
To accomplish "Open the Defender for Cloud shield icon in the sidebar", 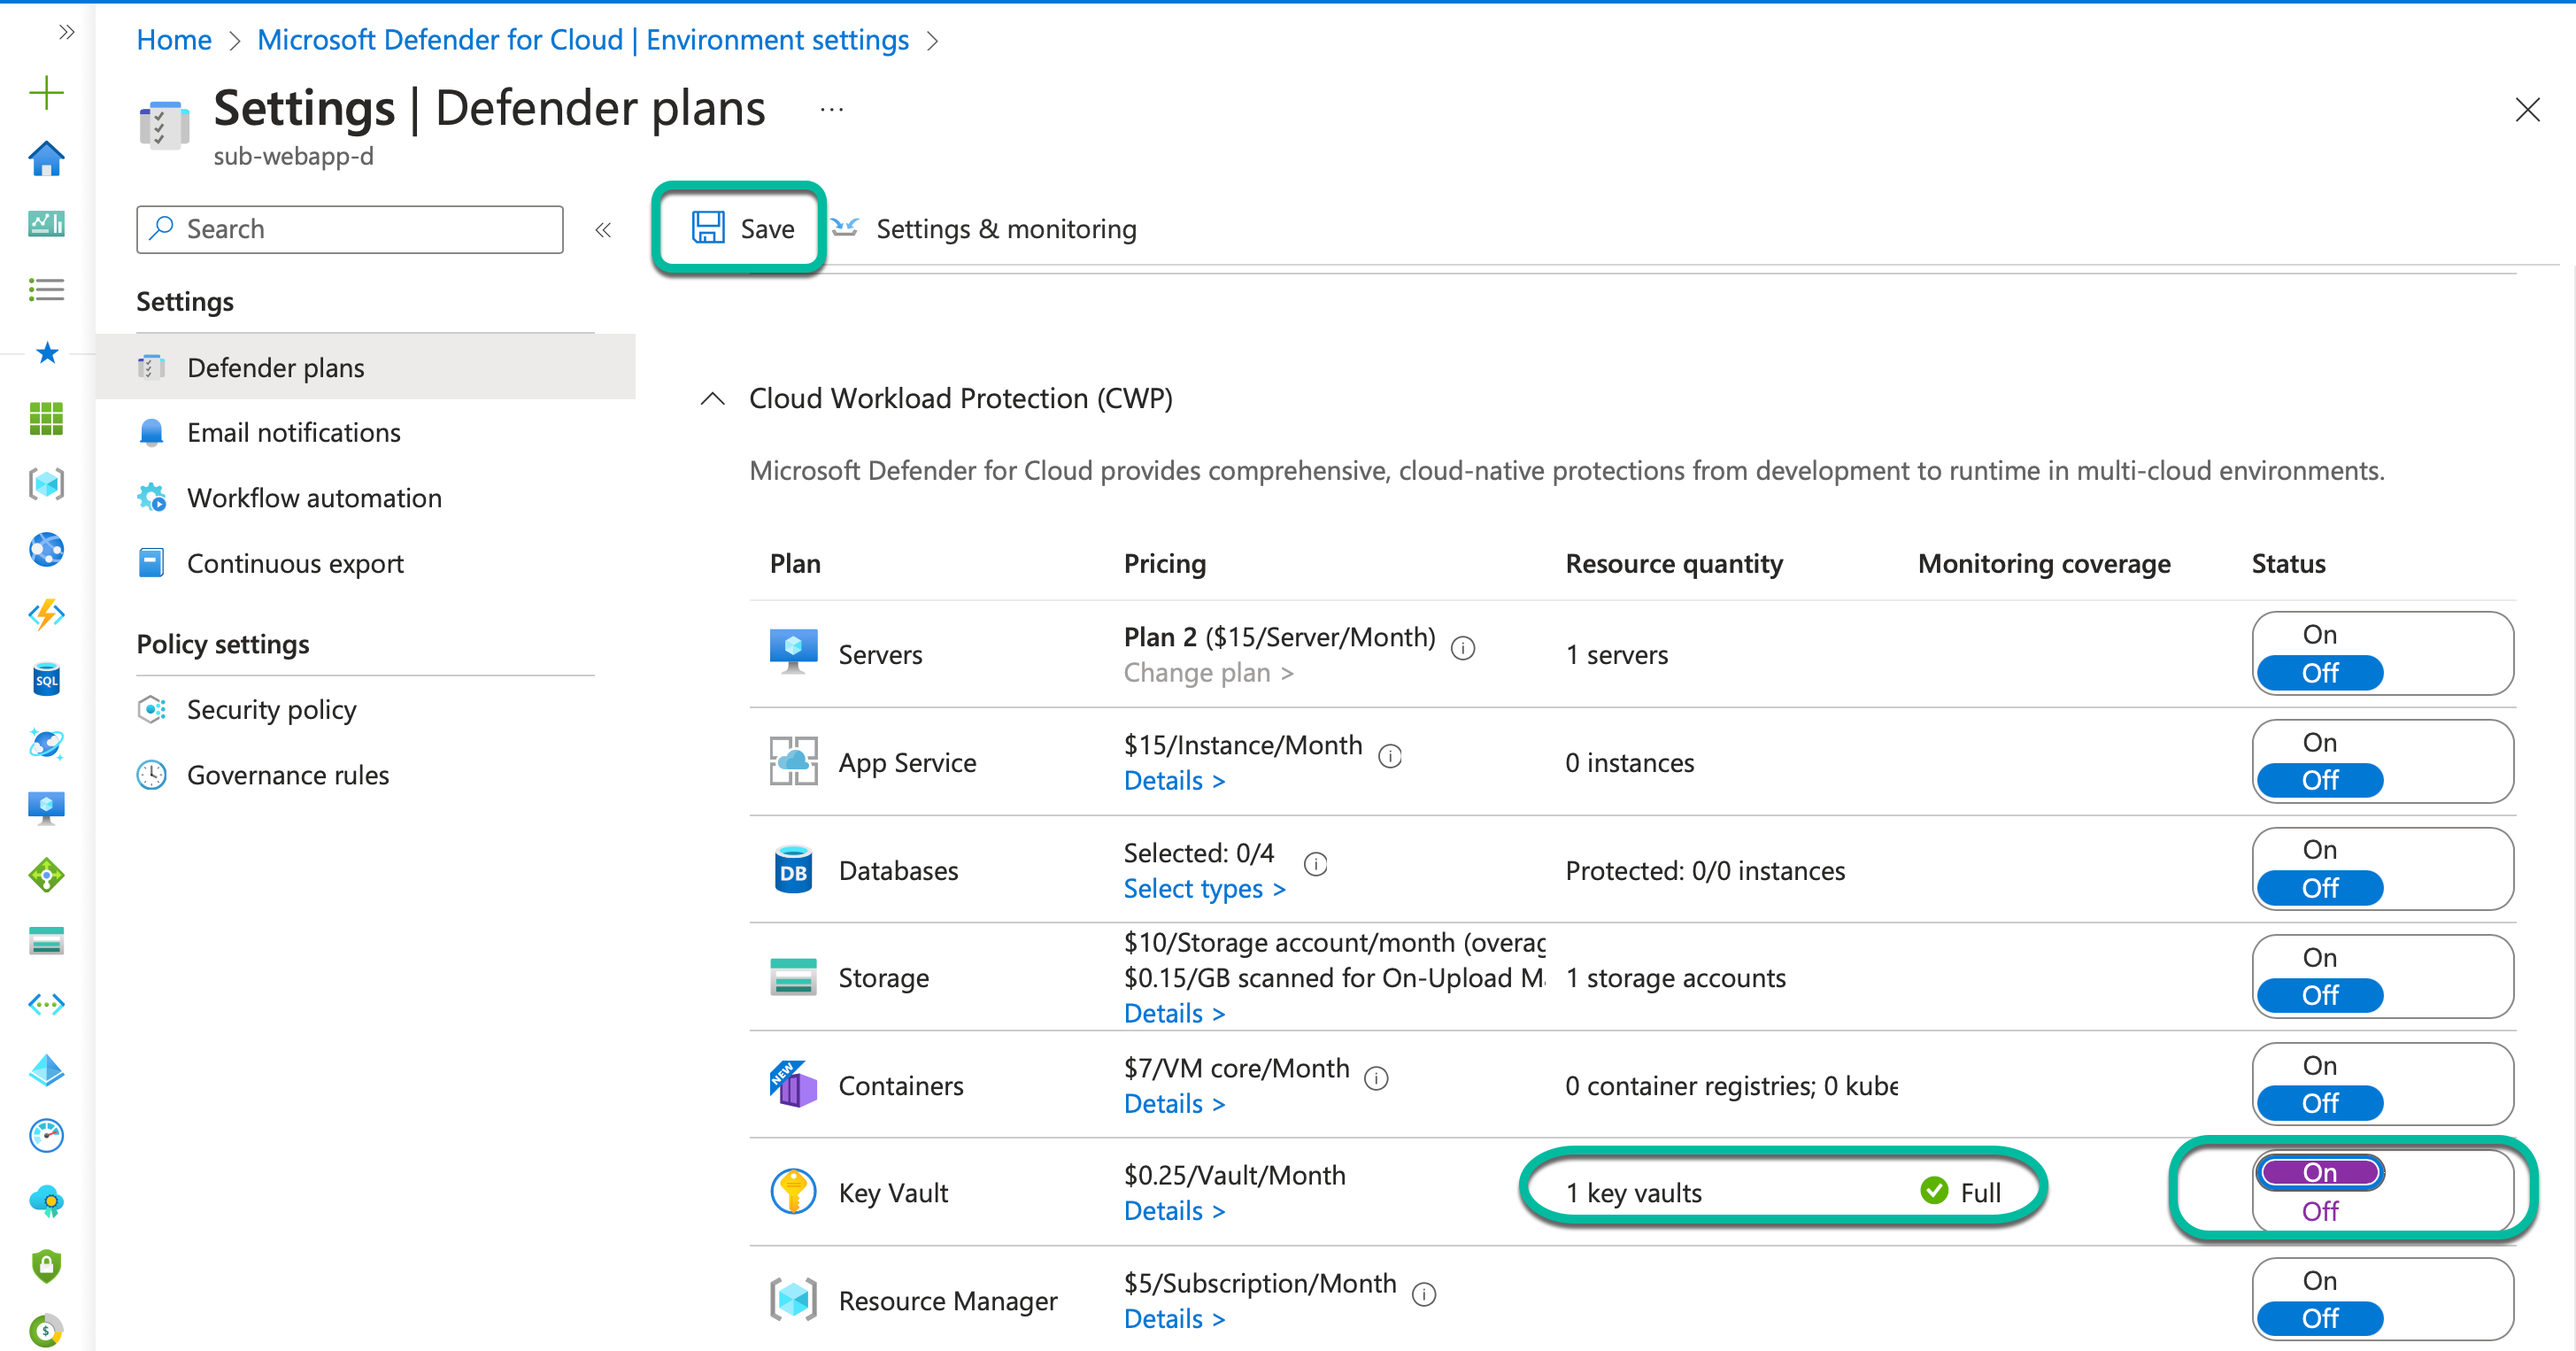I will (46, 1266).
